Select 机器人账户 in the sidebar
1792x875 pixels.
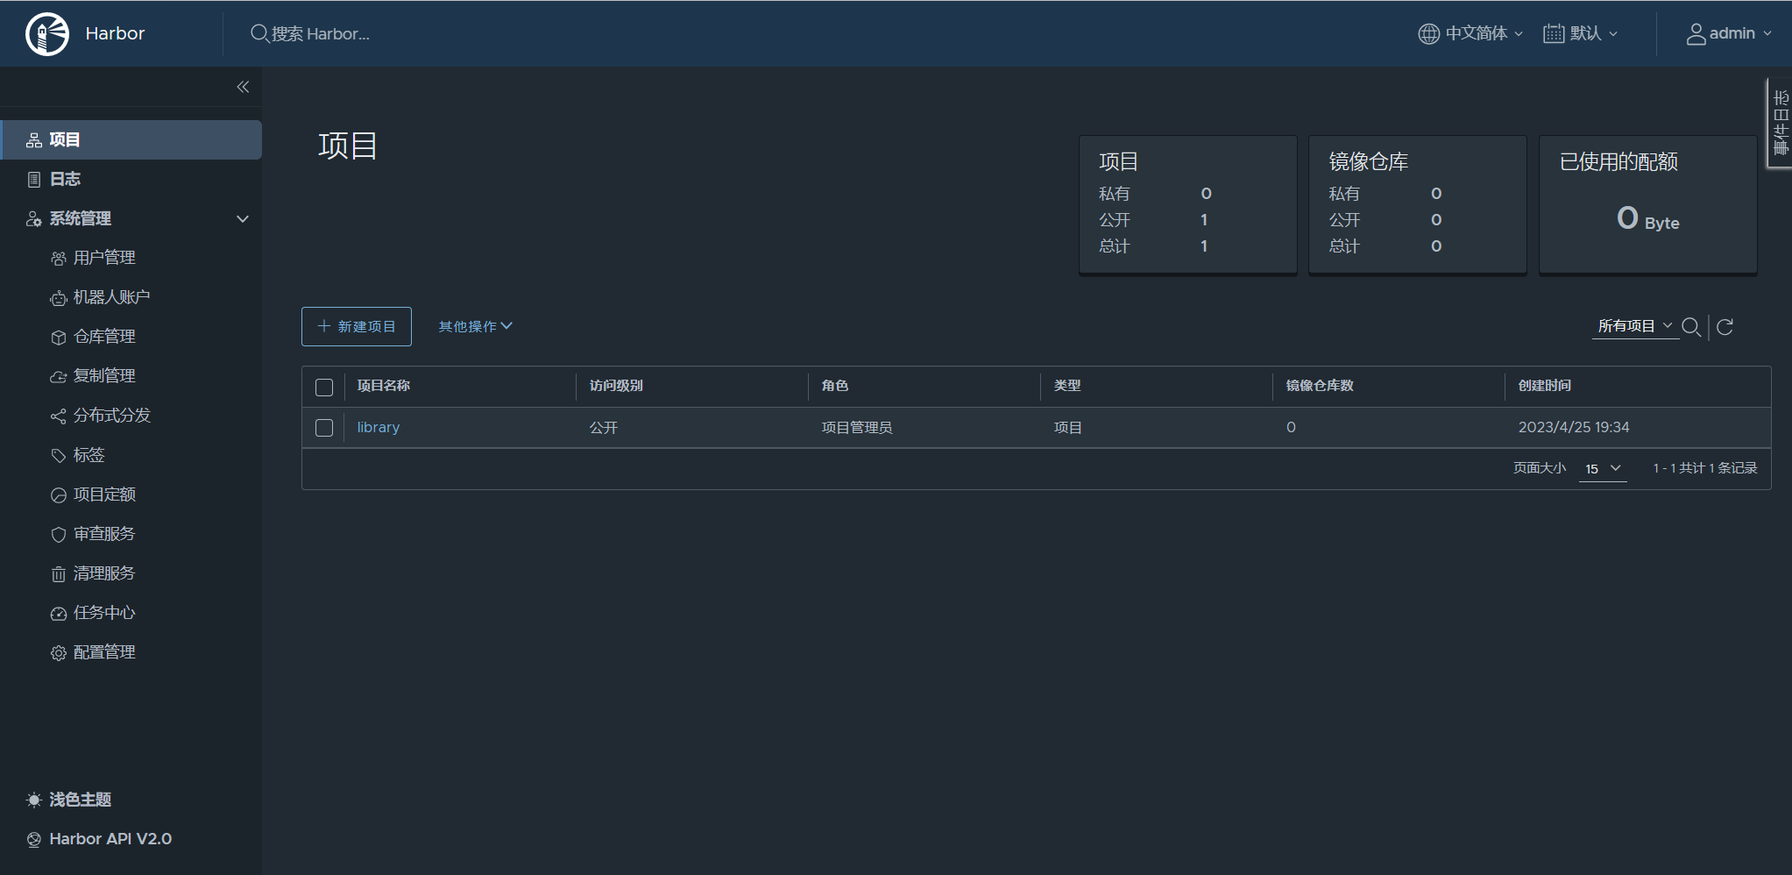[x=111, y=296]
